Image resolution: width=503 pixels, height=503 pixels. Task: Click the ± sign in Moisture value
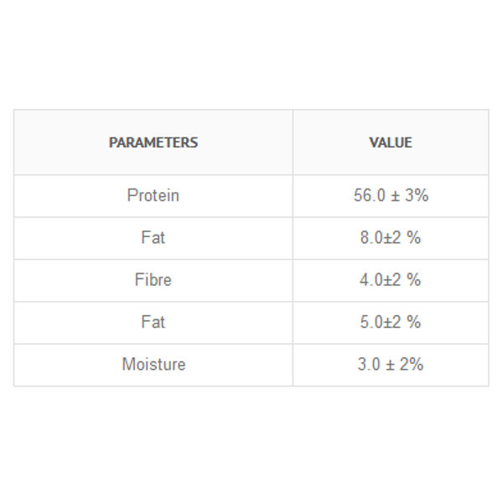pos(390,365)
